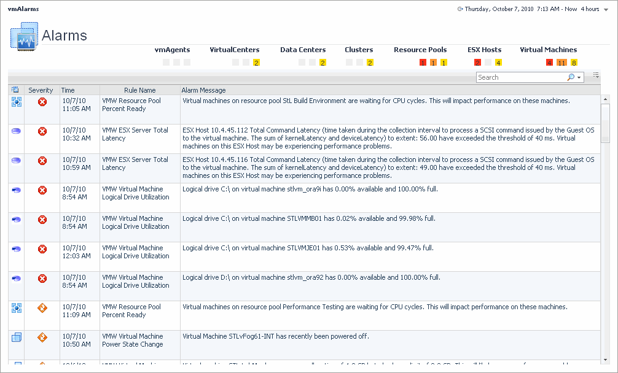Click the virtual machine icon for STLvFog61-INT alarm

click(17, 337)
